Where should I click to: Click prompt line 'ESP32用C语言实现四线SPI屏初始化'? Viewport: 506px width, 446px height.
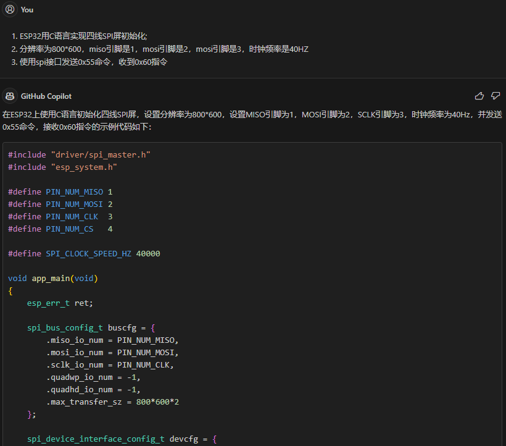[83, 36]
